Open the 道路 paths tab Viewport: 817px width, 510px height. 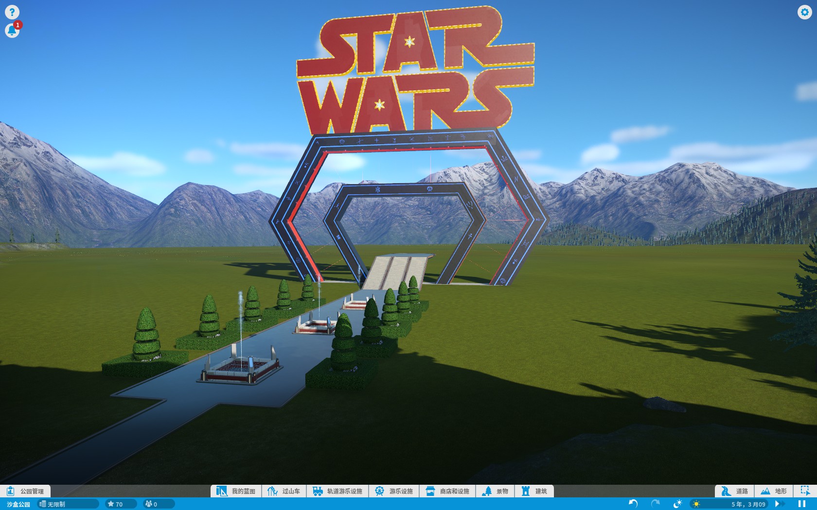pyautogui.click(x=735, y=491)
